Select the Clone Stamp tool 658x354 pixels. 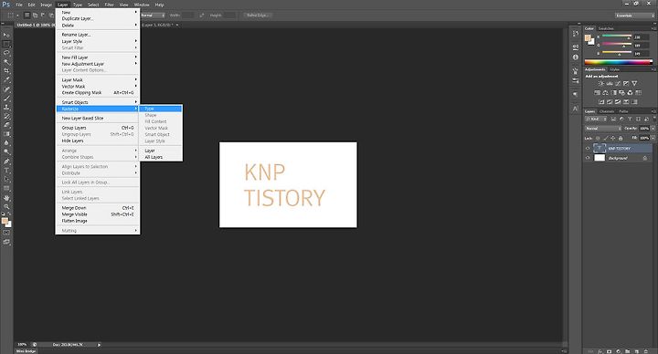pos(6,108)
